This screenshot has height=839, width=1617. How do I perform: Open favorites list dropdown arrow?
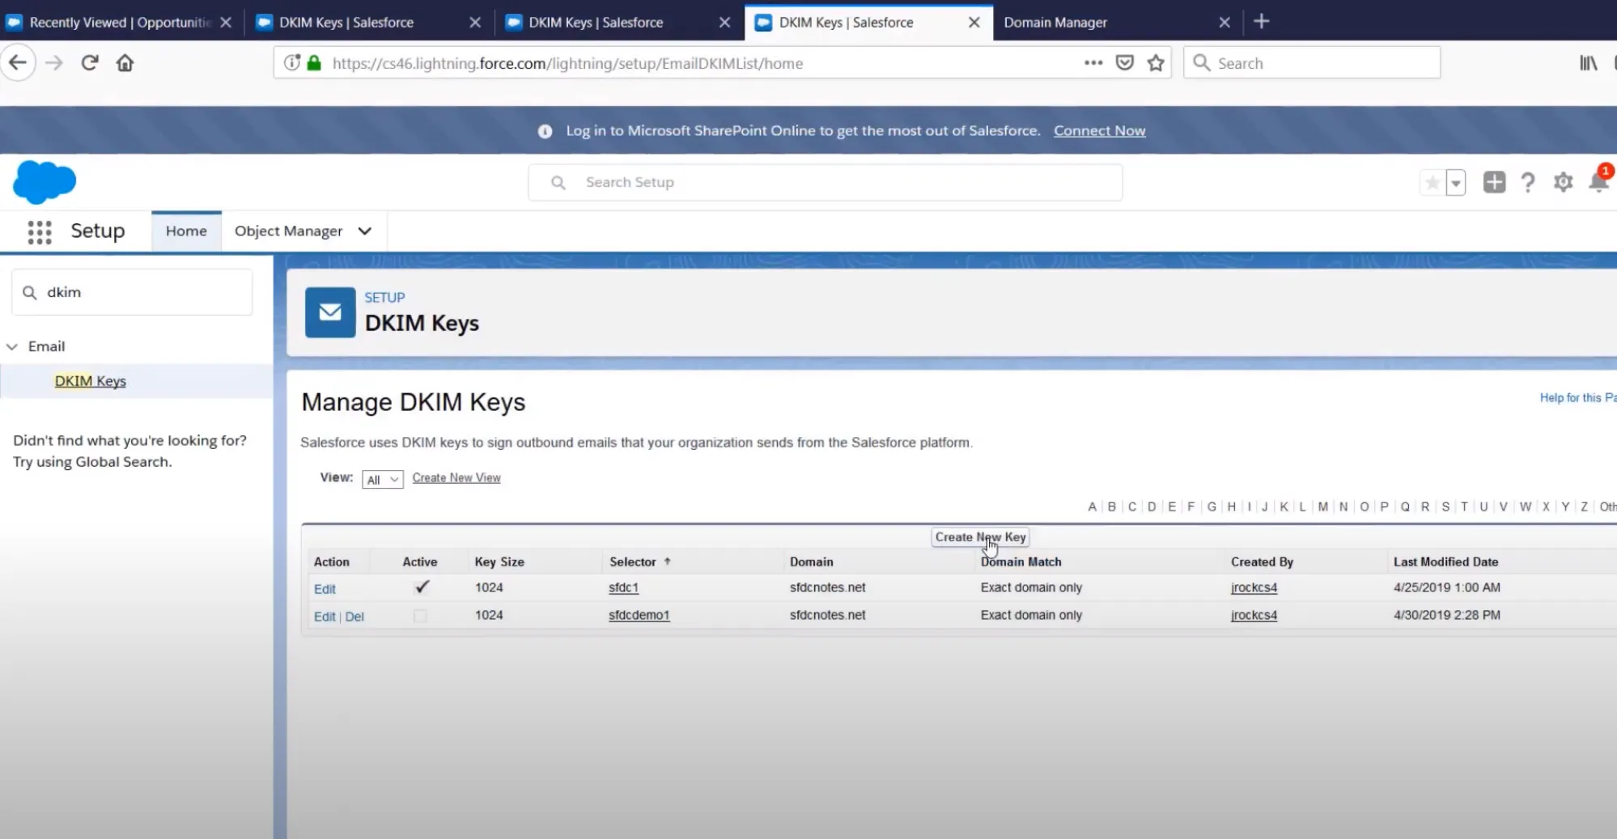coord(1455,183)
